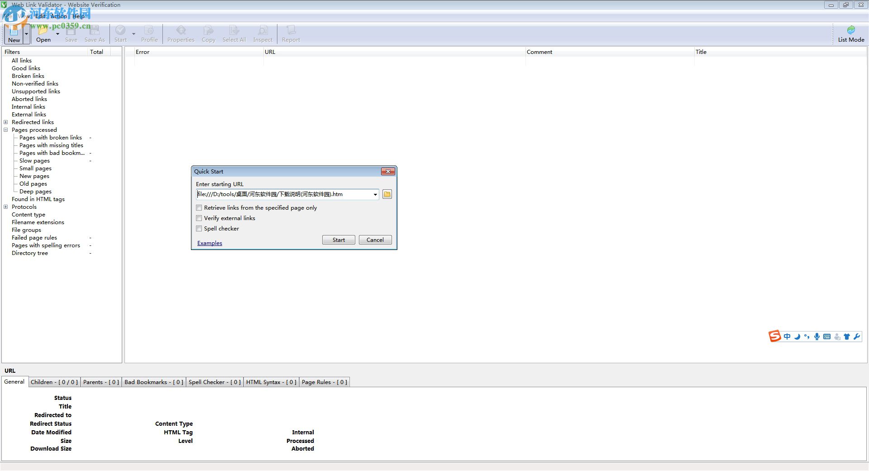Open the New document toolbar icon
Screen dimensions: 869x471
click(13, 33)
